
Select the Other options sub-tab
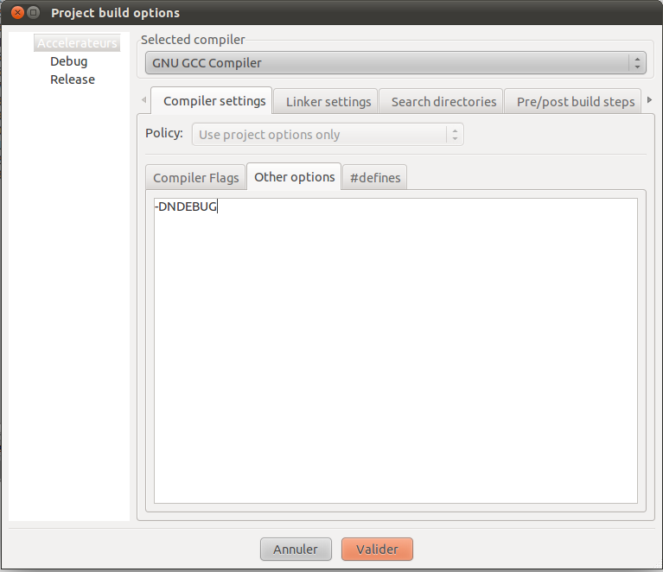tap(294, 177)
